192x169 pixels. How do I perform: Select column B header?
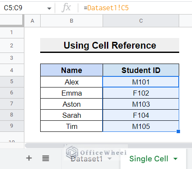[x=71, y=21]
